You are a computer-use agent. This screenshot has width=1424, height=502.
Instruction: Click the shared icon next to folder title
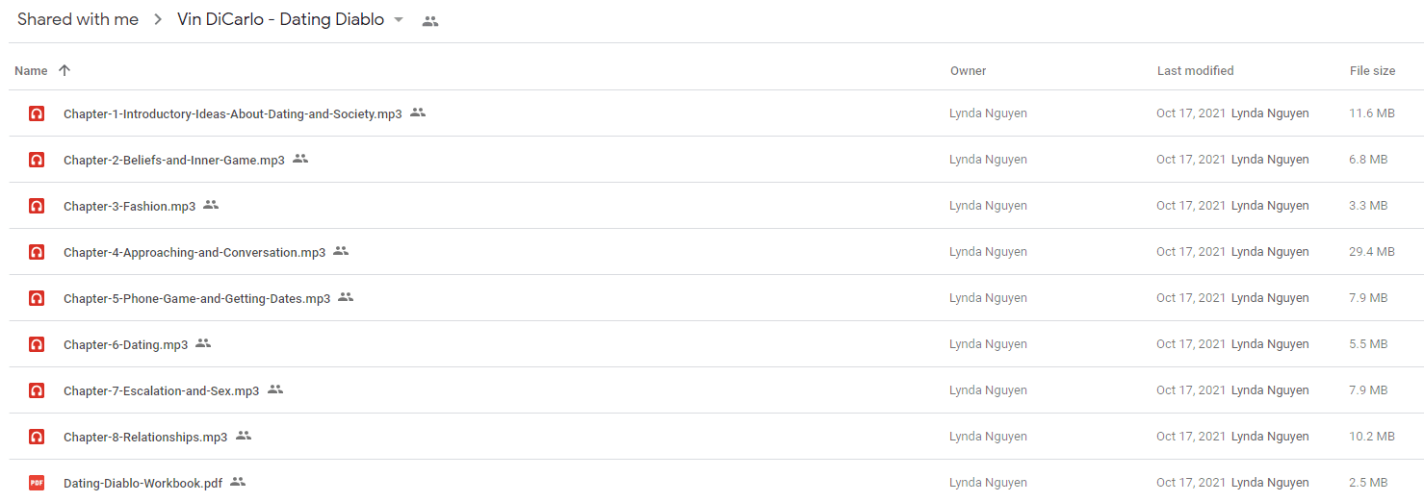tap(430, 21)
